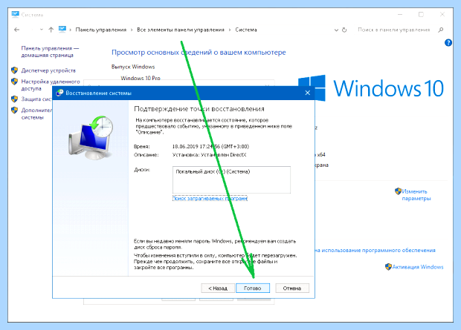The width and height of the screenshot is (461, 330).
Task: Click shield icon beside Защита системы
Action: [x=14, y=99]
